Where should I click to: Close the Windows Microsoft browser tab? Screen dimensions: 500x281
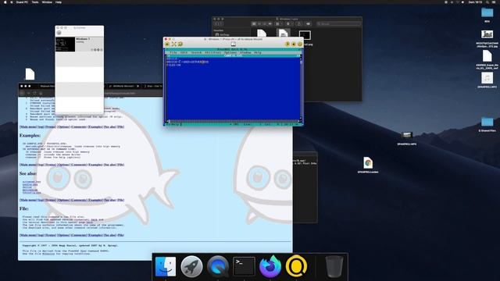pyautogui.click(x=137, y=86)
